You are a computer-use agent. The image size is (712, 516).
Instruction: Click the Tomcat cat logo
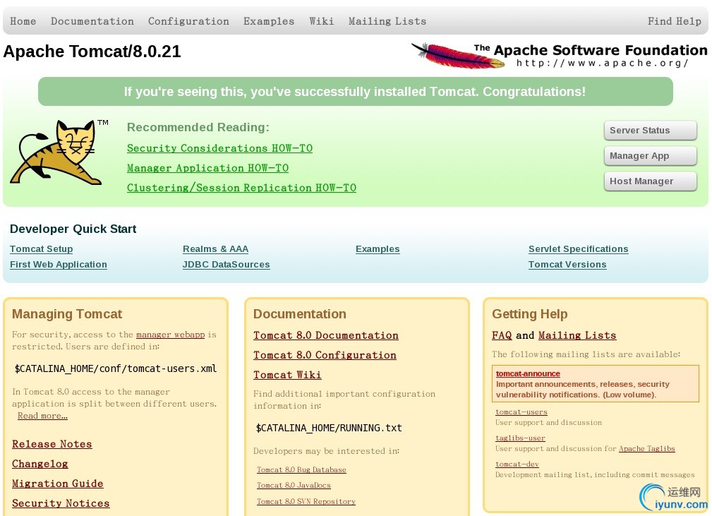pyautogui.click(x=59, y=152)
